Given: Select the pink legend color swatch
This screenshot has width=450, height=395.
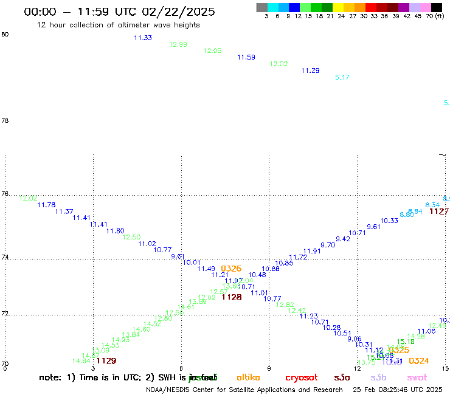Looking at the screenshot, I should point(425,7).
